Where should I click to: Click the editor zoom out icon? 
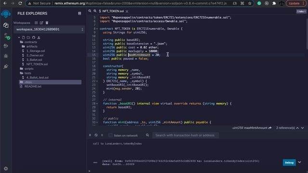tap(90, 11)
